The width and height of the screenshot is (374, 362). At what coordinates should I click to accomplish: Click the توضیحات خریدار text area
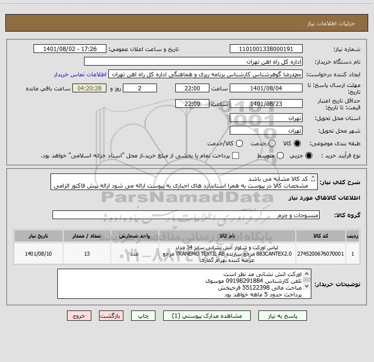point(184,284)
